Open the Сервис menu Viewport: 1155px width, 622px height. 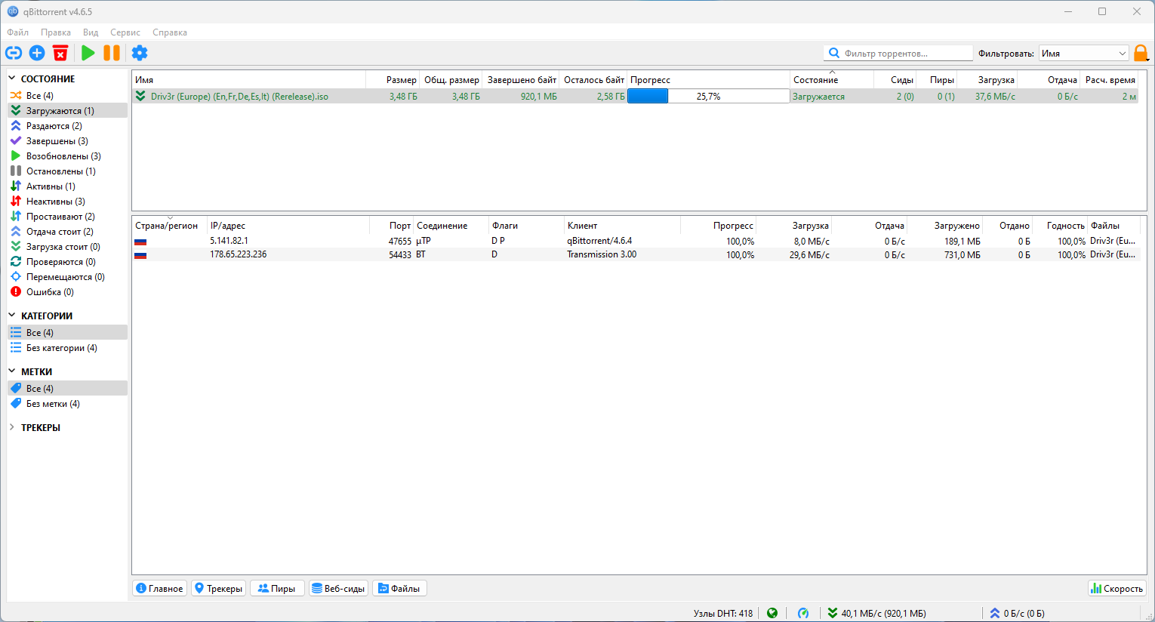pyautogui.click(x=125, y=32)
